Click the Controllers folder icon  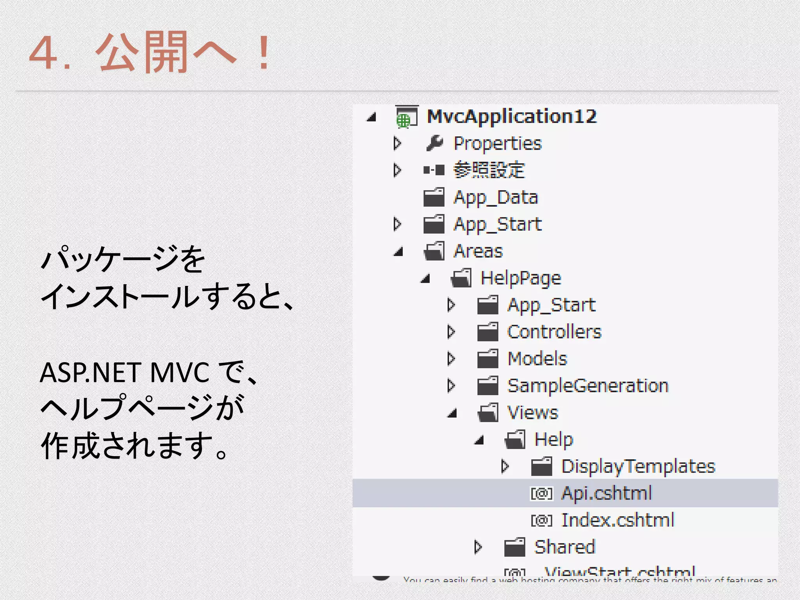point(488,332)
